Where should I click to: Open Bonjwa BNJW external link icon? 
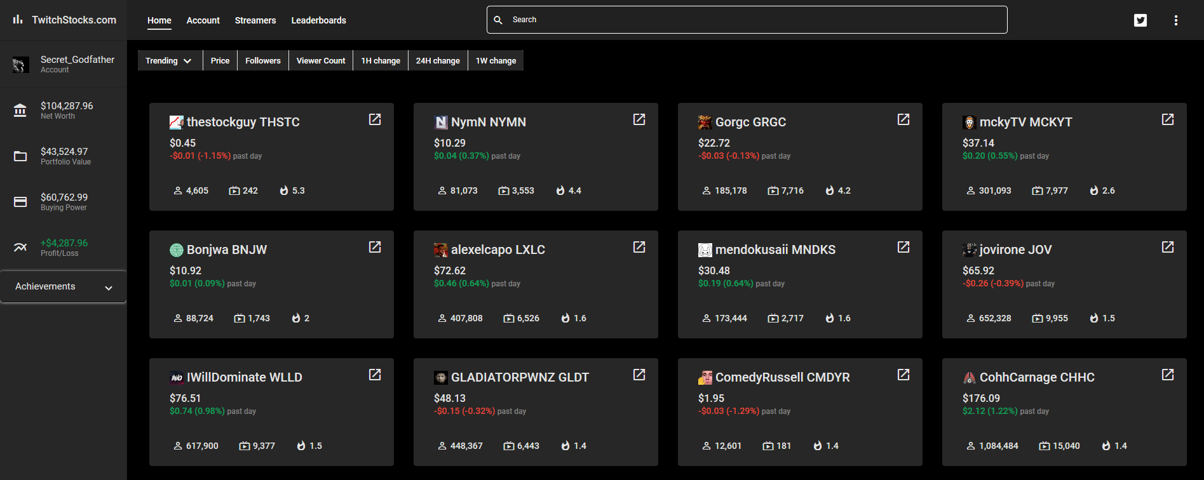(x=375, y=247)
